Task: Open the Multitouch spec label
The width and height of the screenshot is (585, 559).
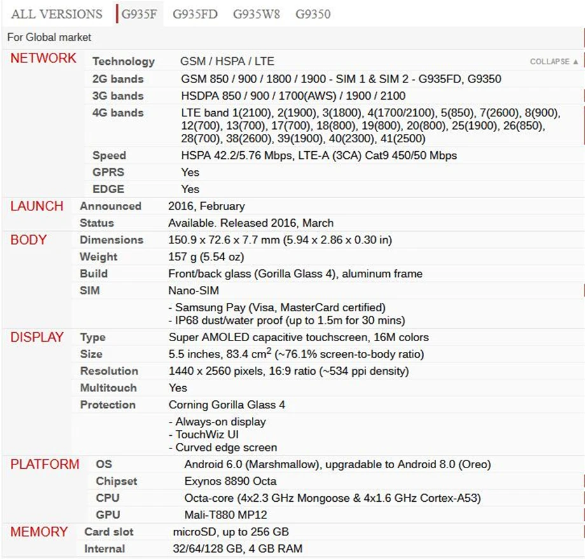Action: pyautogui.click(x=109, y=387)
